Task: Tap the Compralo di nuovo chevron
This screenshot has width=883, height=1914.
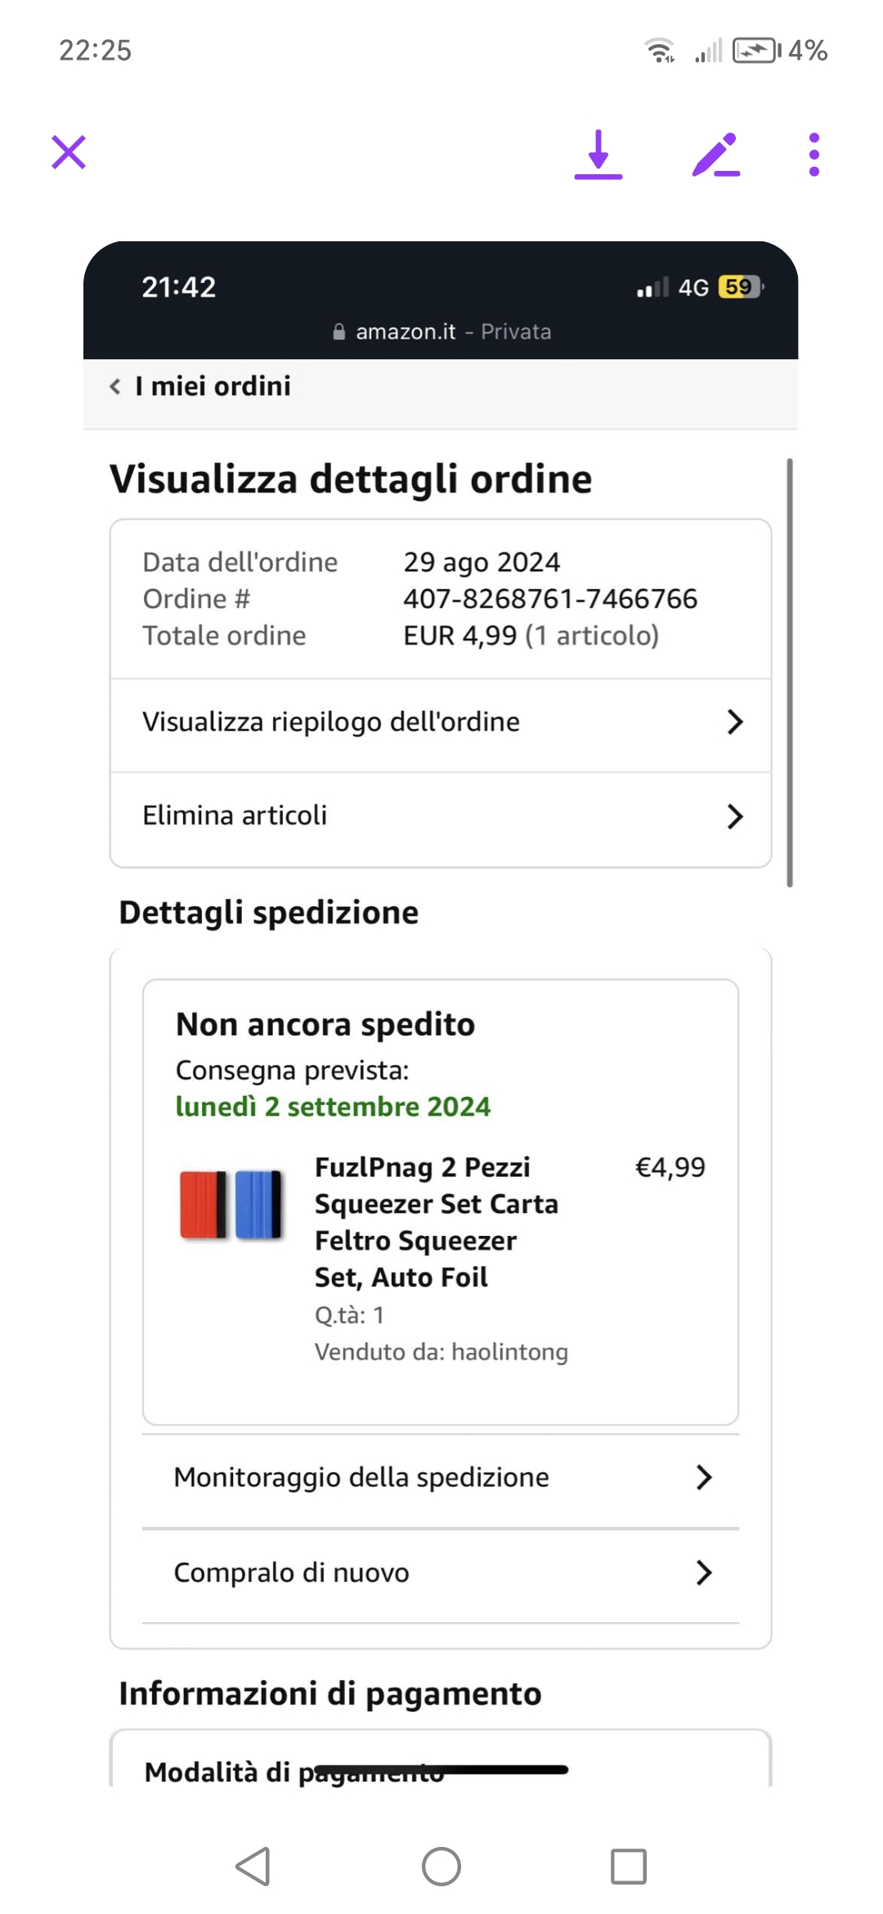Action: pos(703,1572)
